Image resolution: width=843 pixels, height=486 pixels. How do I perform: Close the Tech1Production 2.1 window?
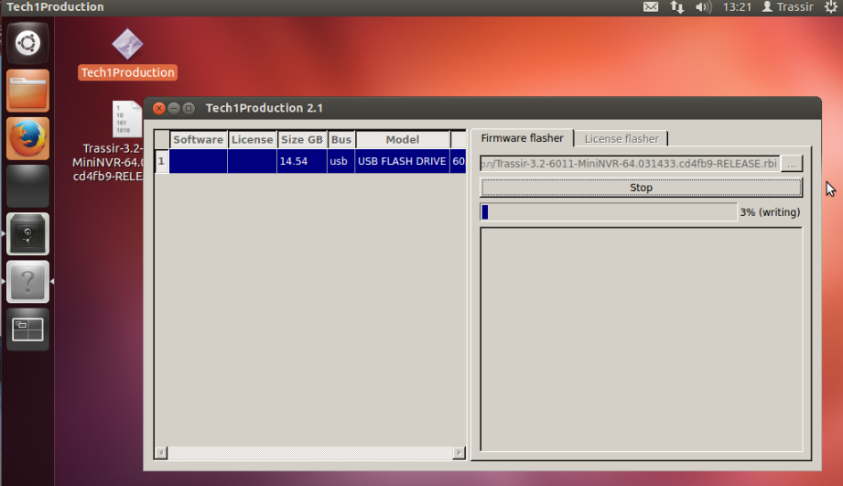[158, 108]
